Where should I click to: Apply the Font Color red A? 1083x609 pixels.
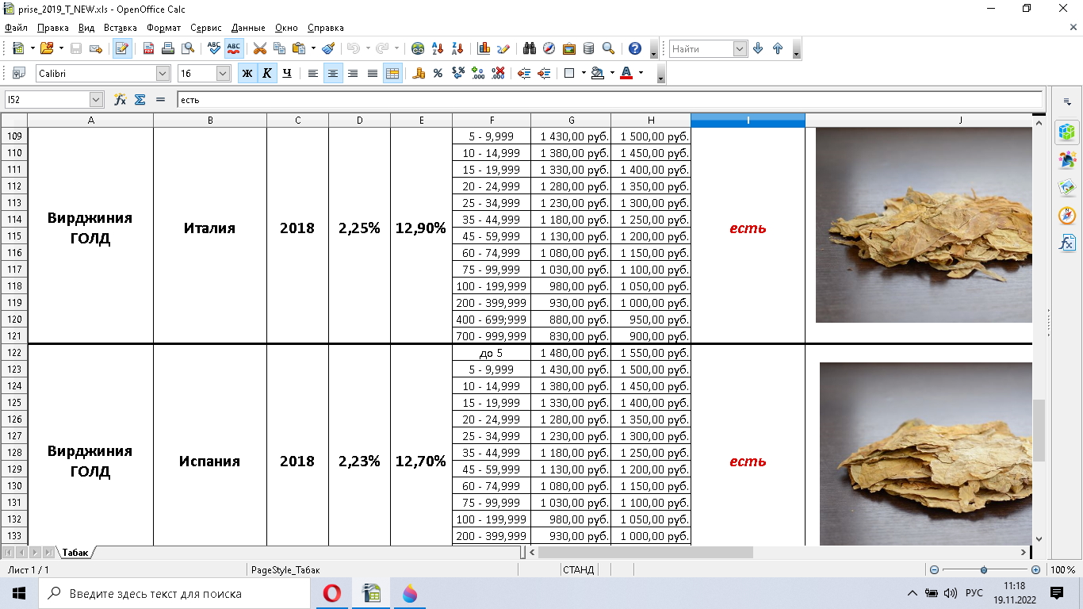point(626,73)
